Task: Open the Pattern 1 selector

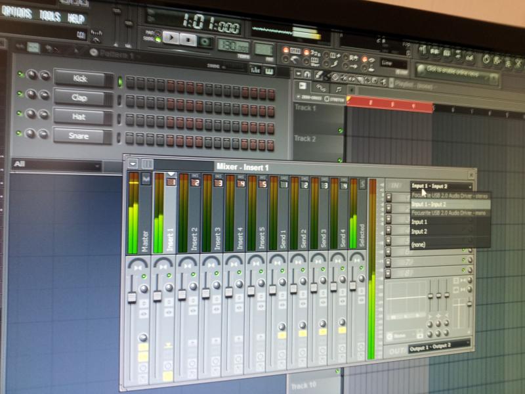Action: coord(115,54)
